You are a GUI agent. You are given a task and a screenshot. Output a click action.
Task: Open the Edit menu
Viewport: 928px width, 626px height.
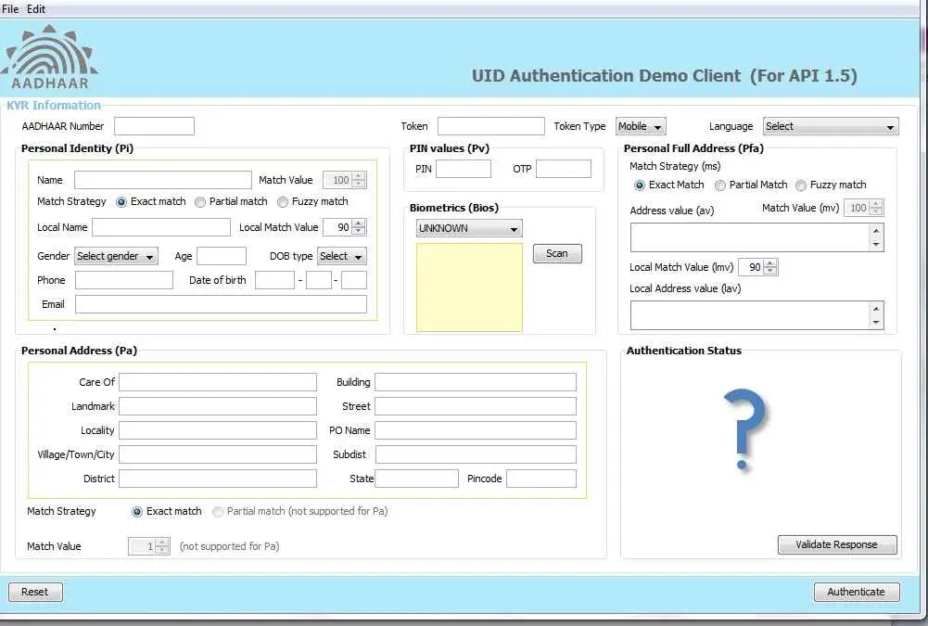tap(36, 8)
